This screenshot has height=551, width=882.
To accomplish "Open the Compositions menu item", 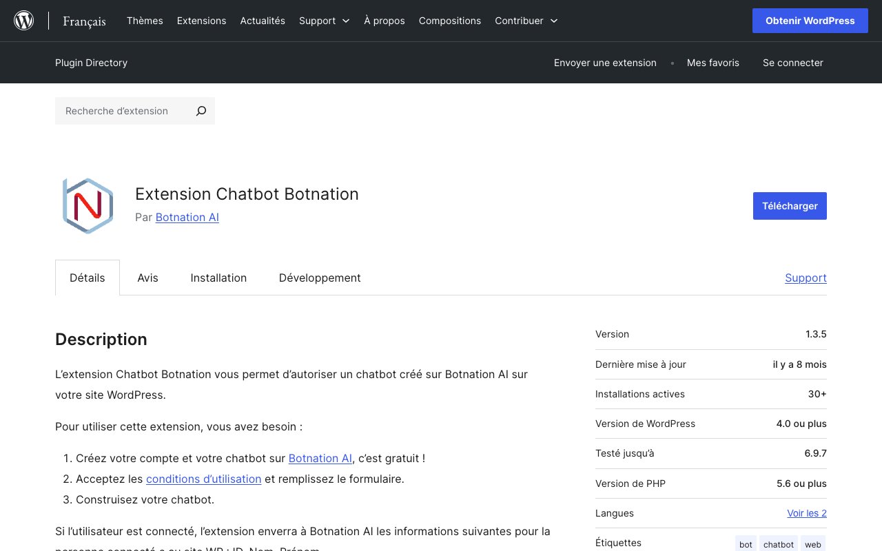I will click(x=450, y=21).
